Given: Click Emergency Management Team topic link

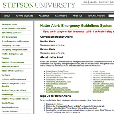Looking at the screenshot, I should [58, 82].
